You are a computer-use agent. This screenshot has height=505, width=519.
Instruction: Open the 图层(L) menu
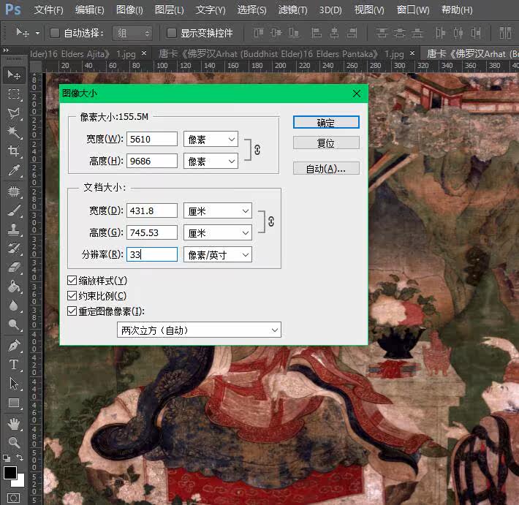click(x=169, y=10)
